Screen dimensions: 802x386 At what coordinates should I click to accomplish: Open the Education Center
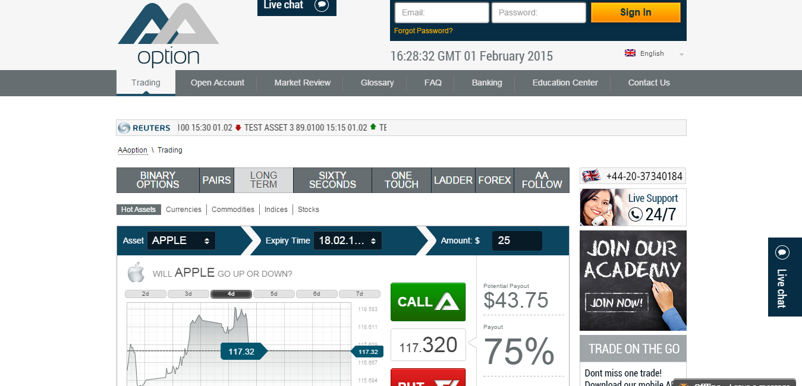[565, 83]
